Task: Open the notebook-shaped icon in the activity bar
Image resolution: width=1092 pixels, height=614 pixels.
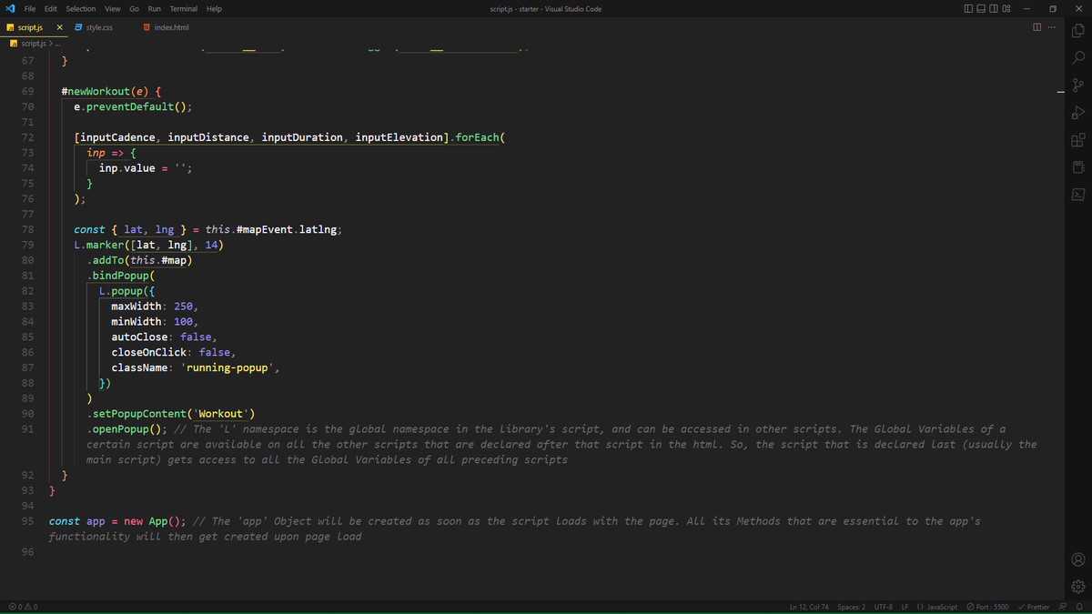Action: [x=1078, y=167]
